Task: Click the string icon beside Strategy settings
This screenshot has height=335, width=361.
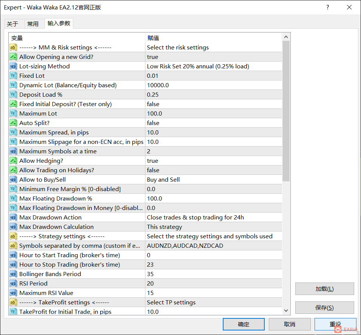Action: point(13,236)
